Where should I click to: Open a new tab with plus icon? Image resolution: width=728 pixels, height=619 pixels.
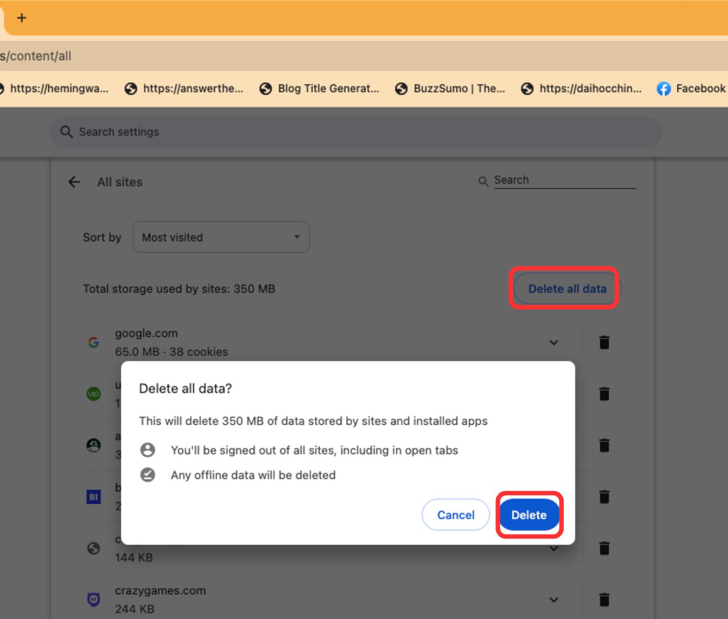coord(22,18)
